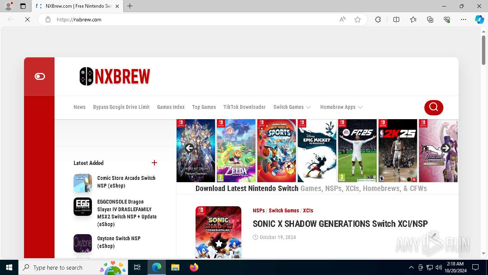
Task: Open Edge Favorites list icon
Action: click(413, 19)
